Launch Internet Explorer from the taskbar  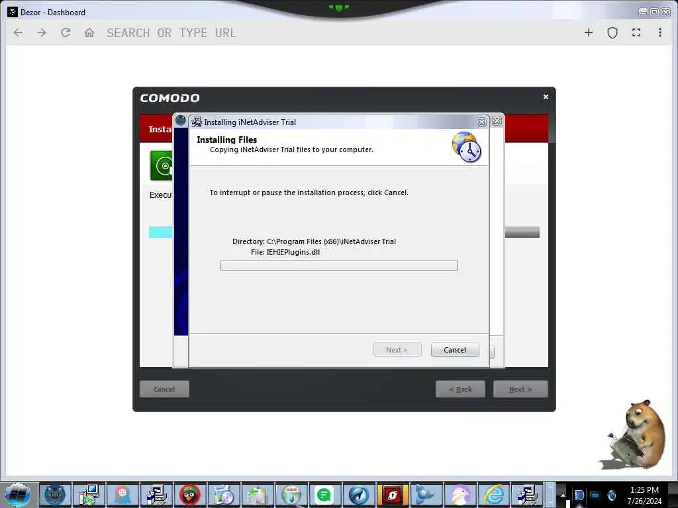point(493,495)
